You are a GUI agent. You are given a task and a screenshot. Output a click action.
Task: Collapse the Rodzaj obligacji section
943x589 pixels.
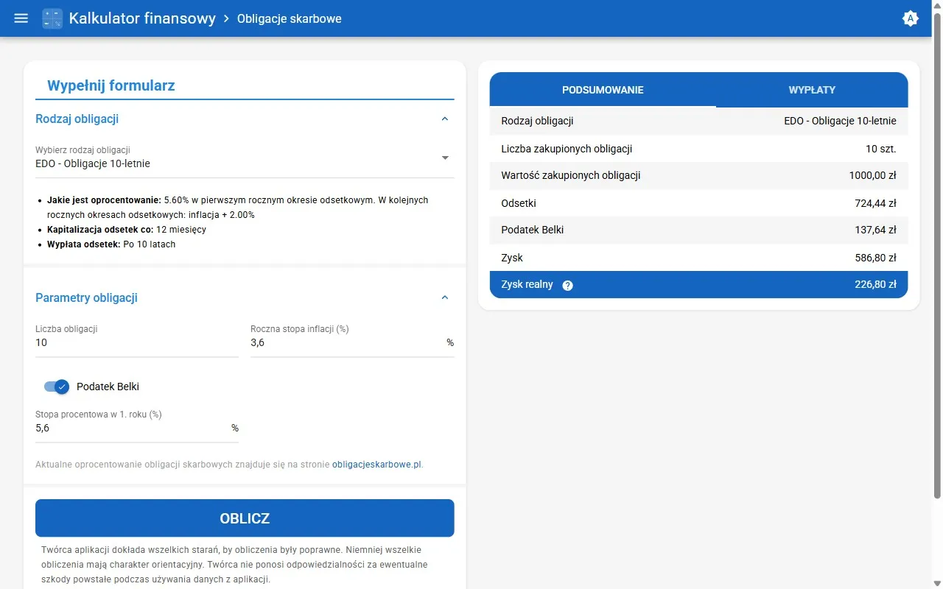[445, 119]
